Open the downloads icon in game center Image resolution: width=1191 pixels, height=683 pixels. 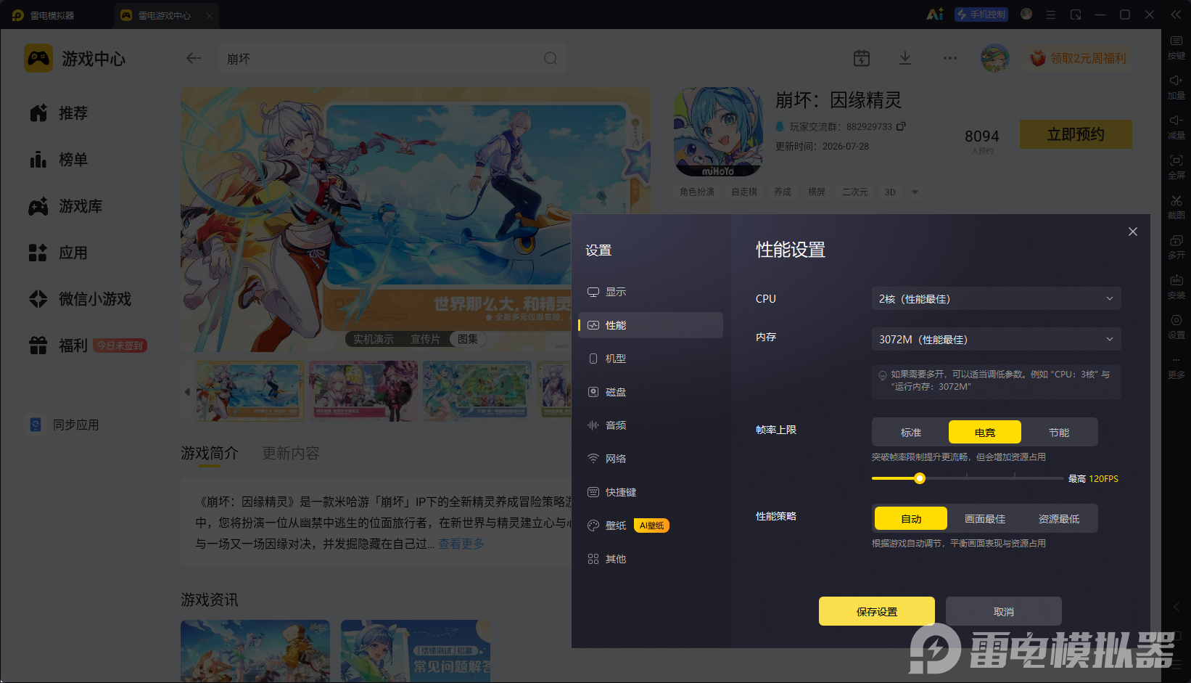[x=905, y=58]
